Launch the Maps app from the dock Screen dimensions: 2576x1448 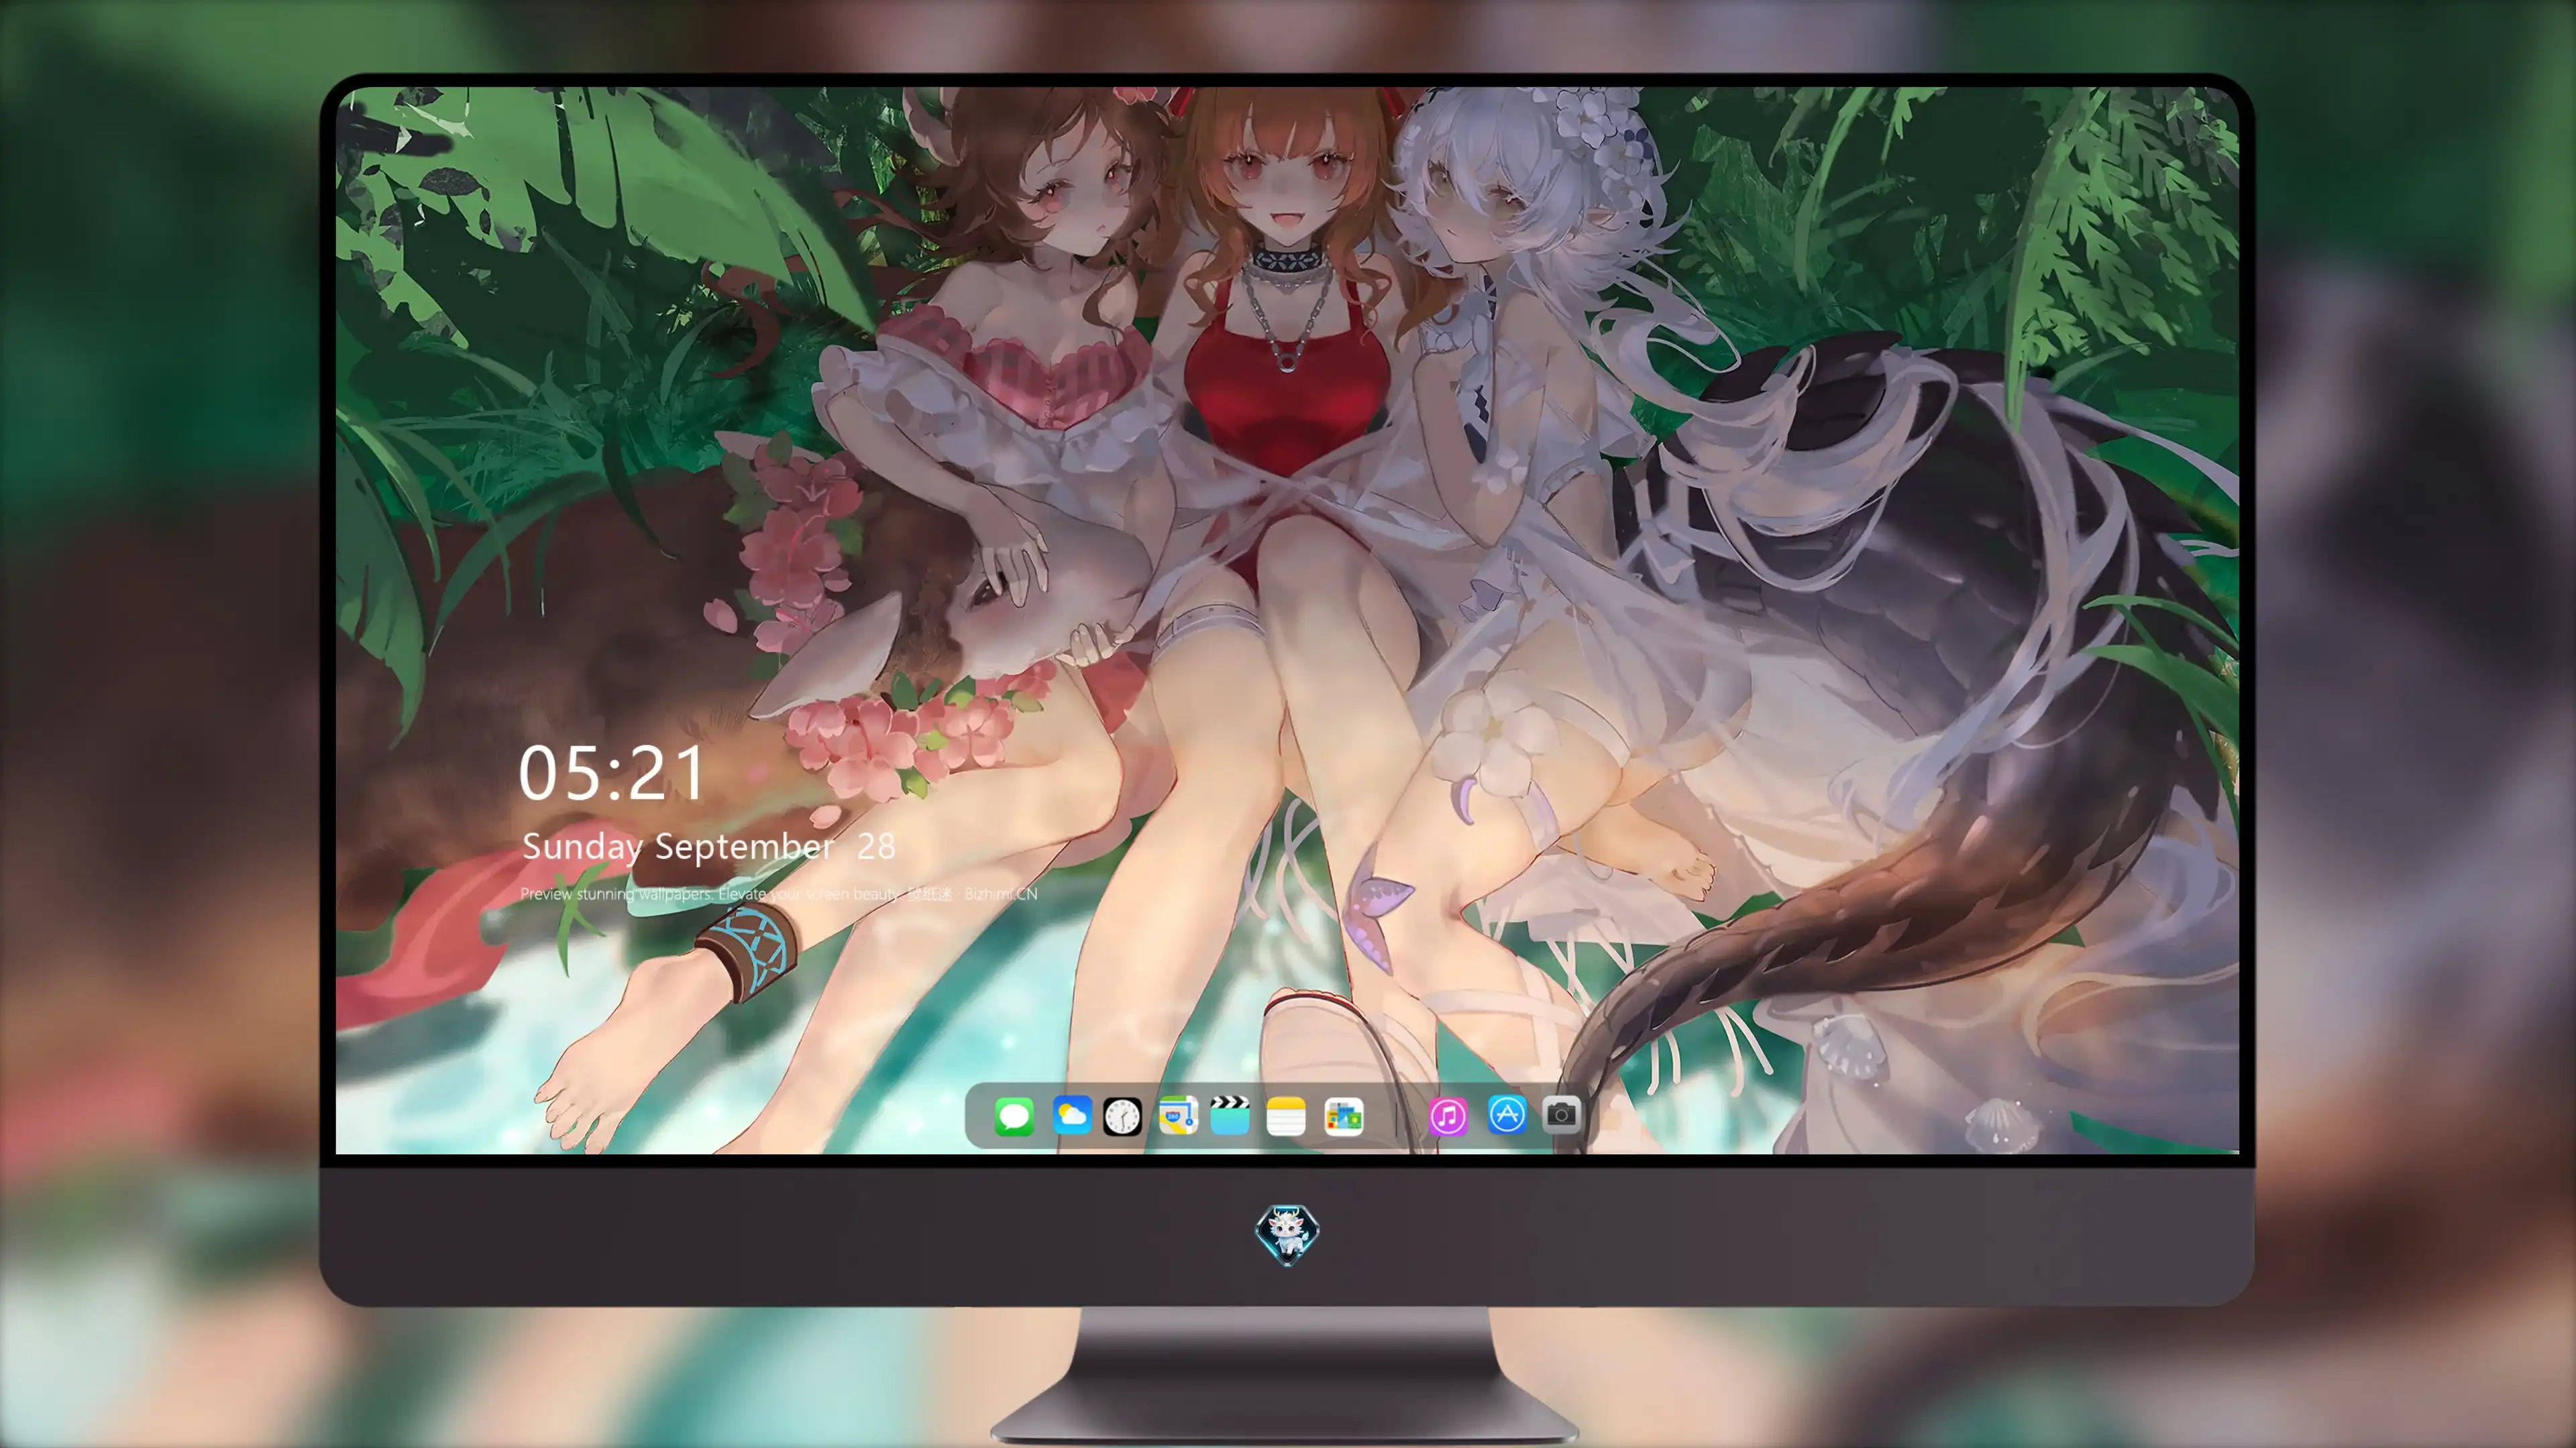[1178, 1115]
